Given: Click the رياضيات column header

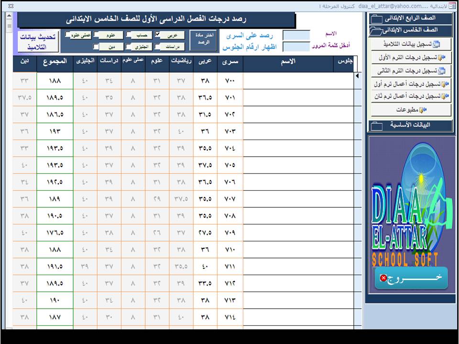Looking at the screenshot, I should pos(181,62).
